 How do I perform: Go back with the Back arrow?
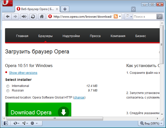8,16
